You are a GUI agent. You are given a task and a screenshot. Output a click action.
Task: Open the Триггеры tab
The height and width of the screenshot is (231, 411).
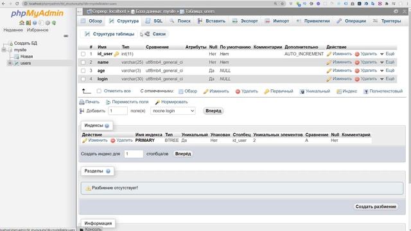point(387,21)
